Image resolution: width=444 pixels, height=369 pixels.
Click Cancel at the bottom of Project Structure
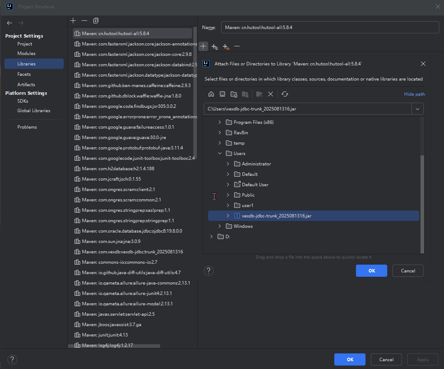click(x=386, y=359)
